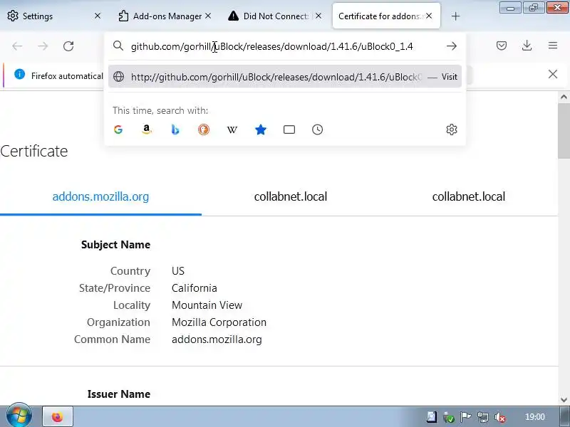Click the California state value

pos(194,288)
